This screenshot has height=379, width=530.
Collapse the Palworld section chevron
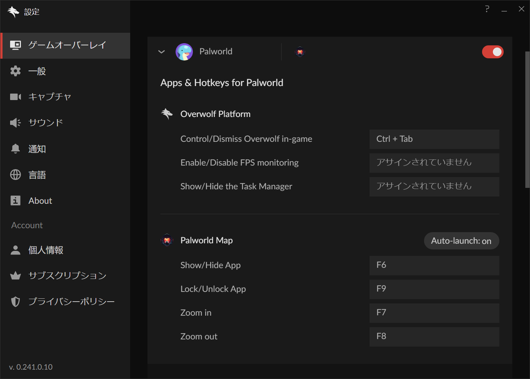pos(162,52)
